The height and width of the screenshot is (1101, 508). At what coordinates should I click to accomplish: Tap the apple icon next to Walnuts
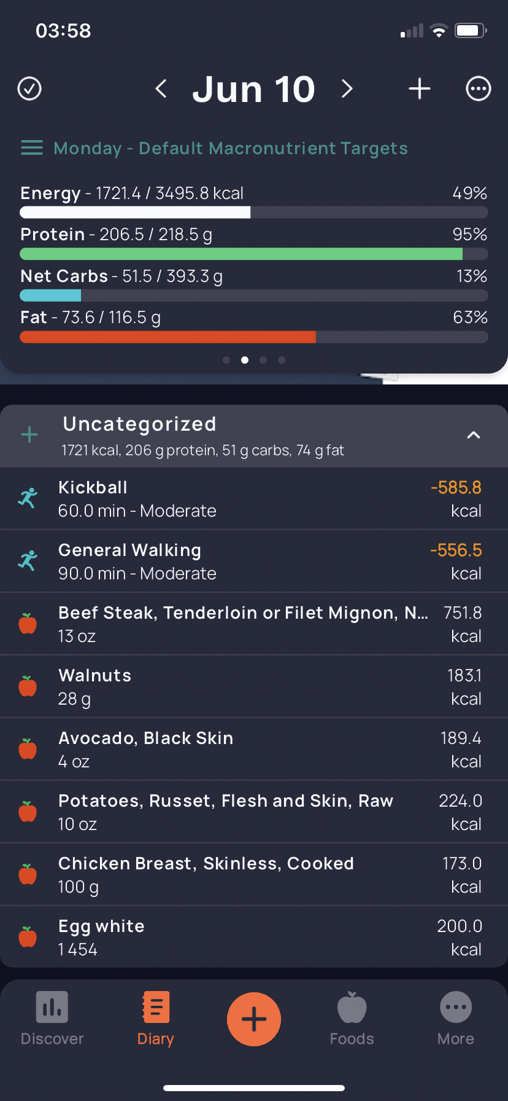[x=28, y=686]
